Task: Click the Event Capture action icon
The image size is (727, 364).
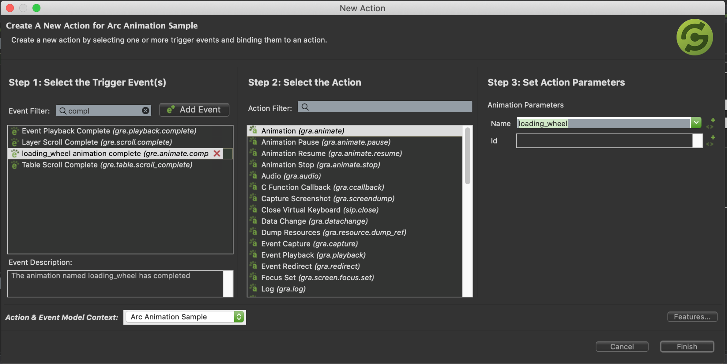Action: 253,243
